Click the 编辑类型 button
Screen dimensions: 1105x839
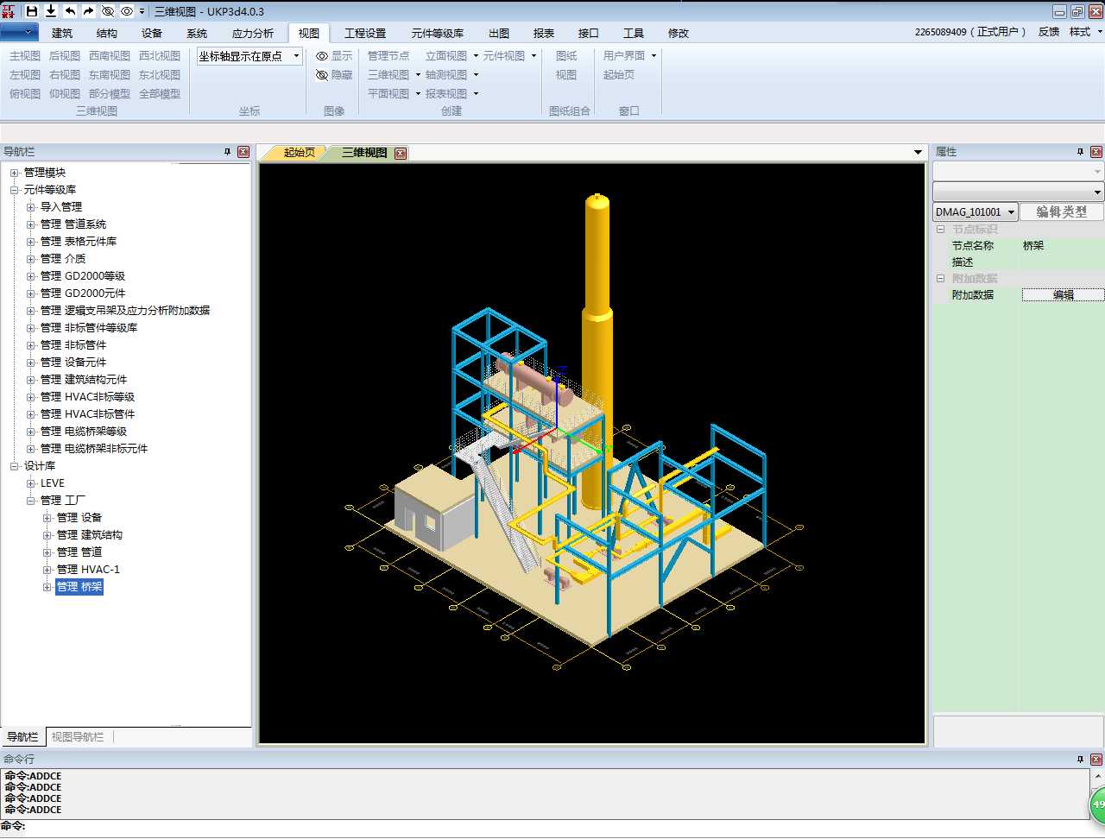(1062, 212)
